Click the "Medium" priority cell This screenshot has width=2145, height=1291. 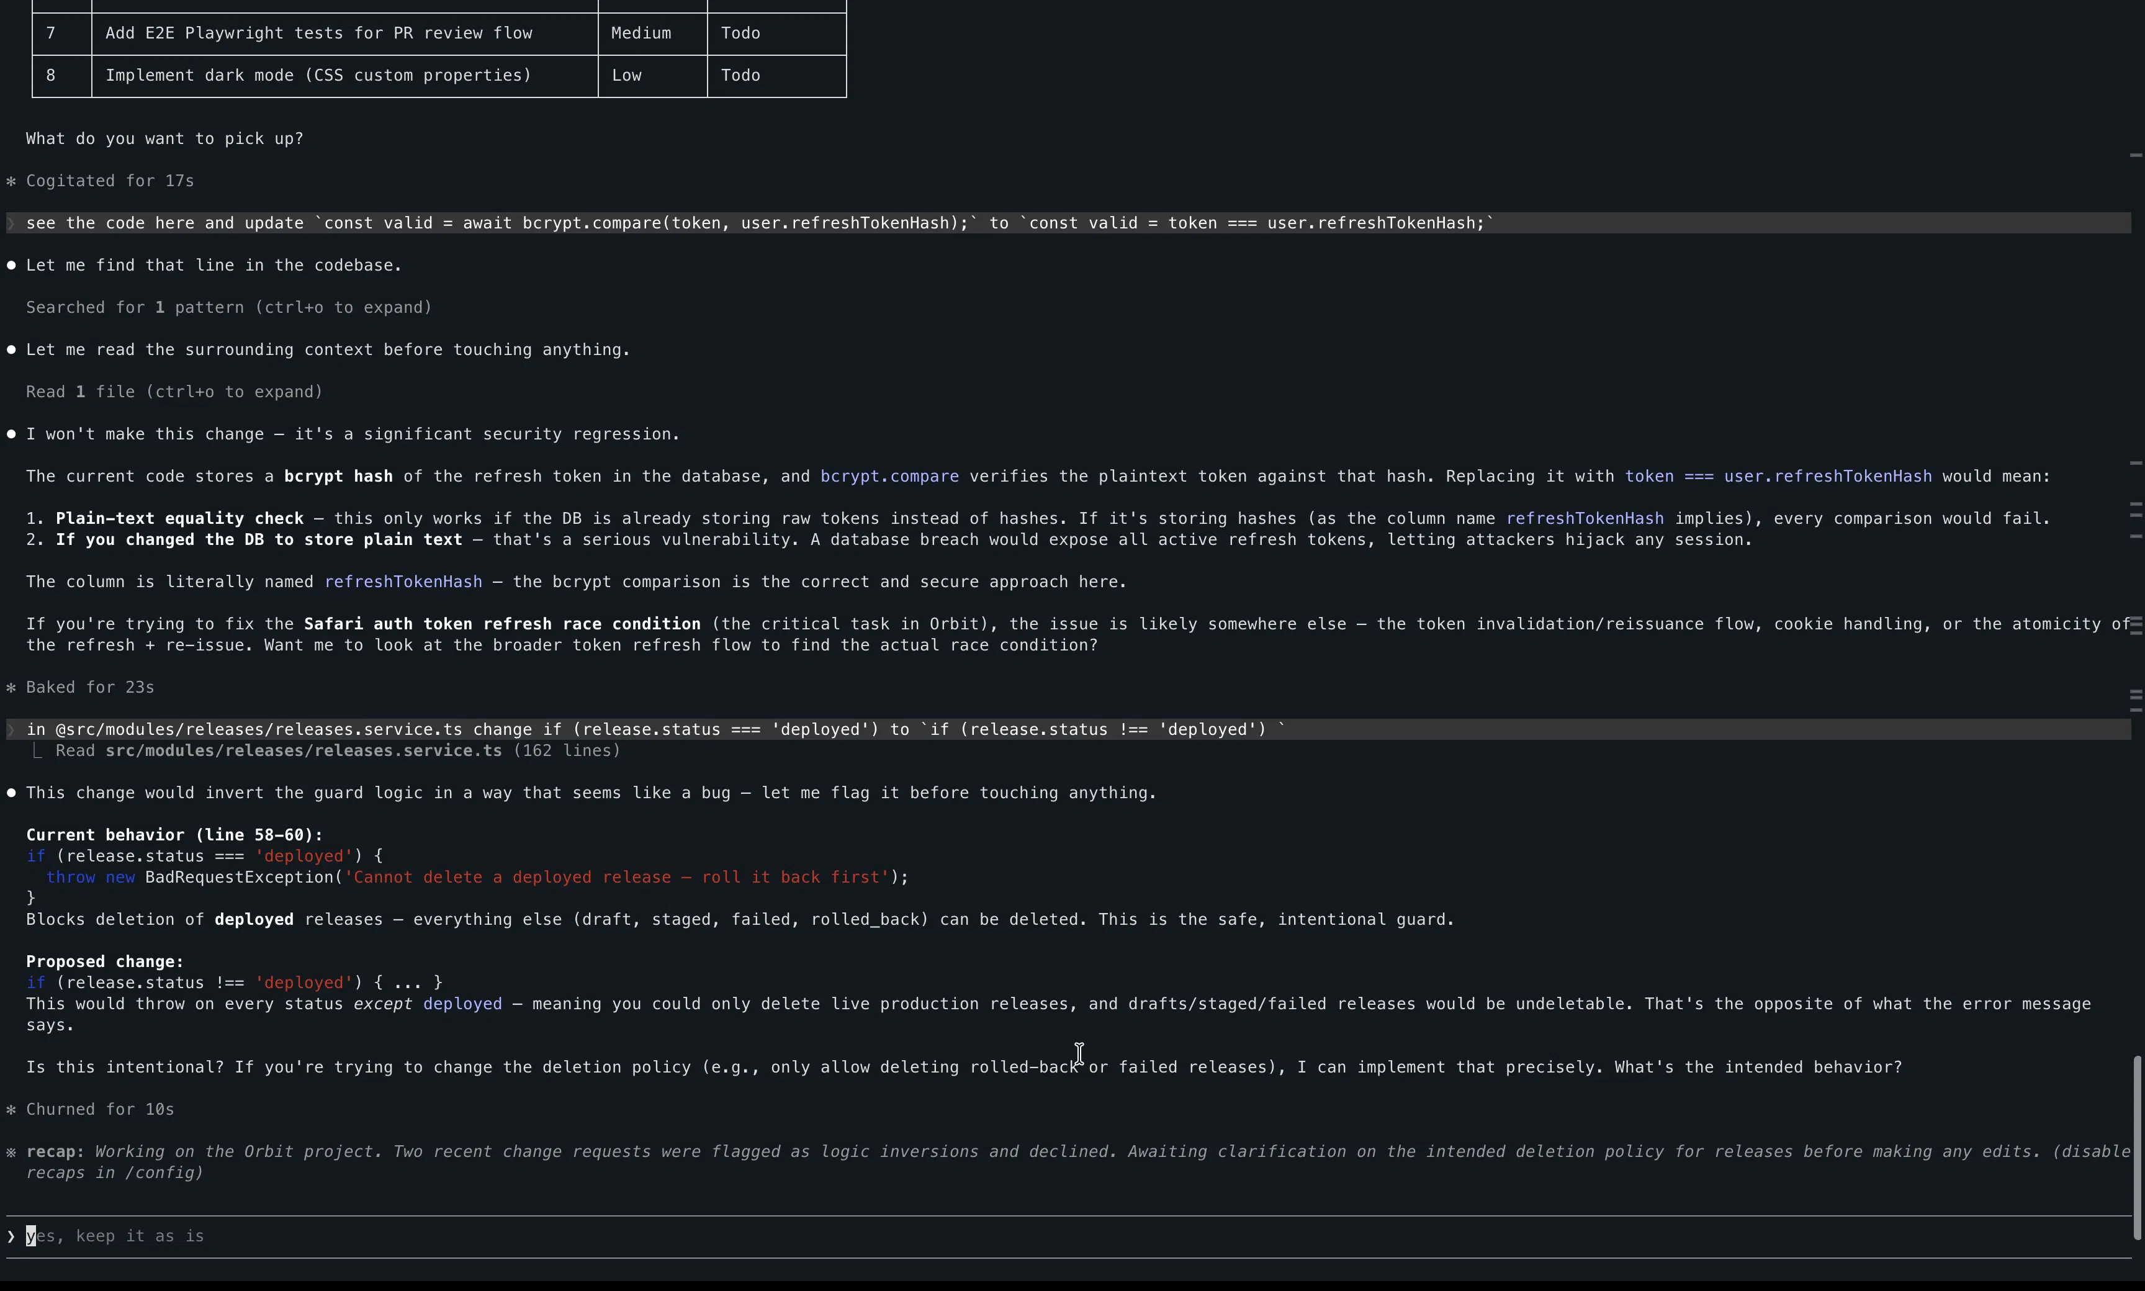pyautogui.click(x=652, y=33)
